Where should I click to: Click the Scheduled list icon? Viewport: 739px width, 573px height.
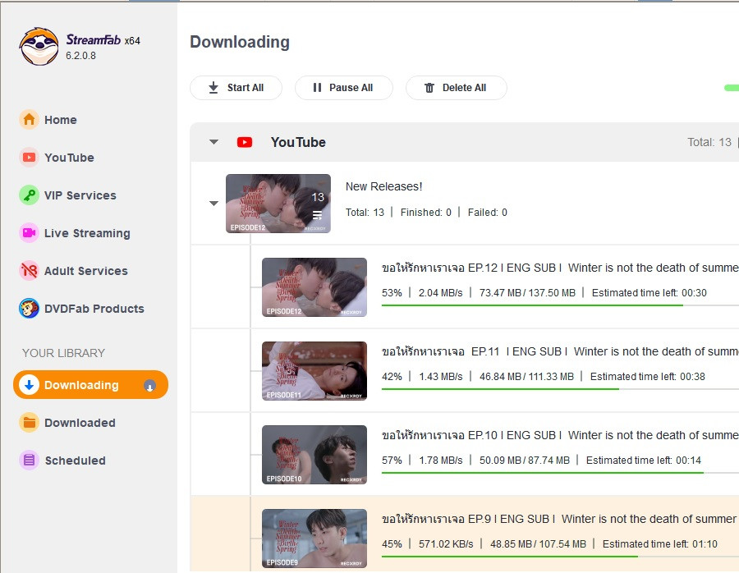click(30, 461)
